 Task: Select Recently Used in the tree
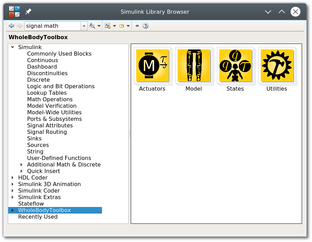(38, 217)
